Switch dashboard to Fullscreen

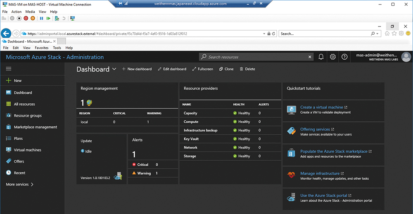pyautogui.click(x=202, y=69)
